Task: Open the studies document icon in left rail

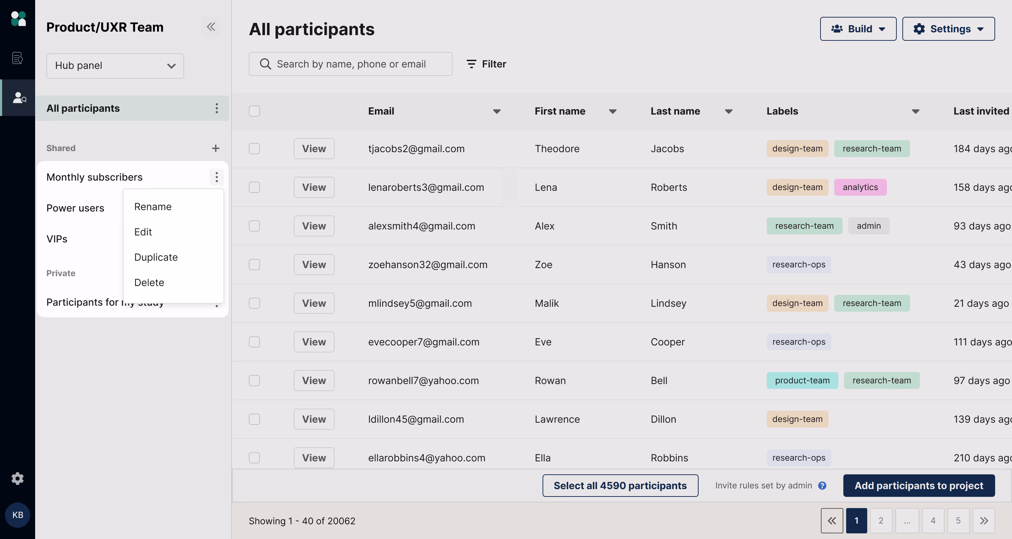Action: pos(18,58)
